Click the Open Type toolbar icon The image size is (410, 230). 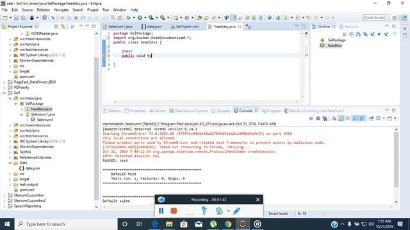pyautogui.click(x=199, y=18)
